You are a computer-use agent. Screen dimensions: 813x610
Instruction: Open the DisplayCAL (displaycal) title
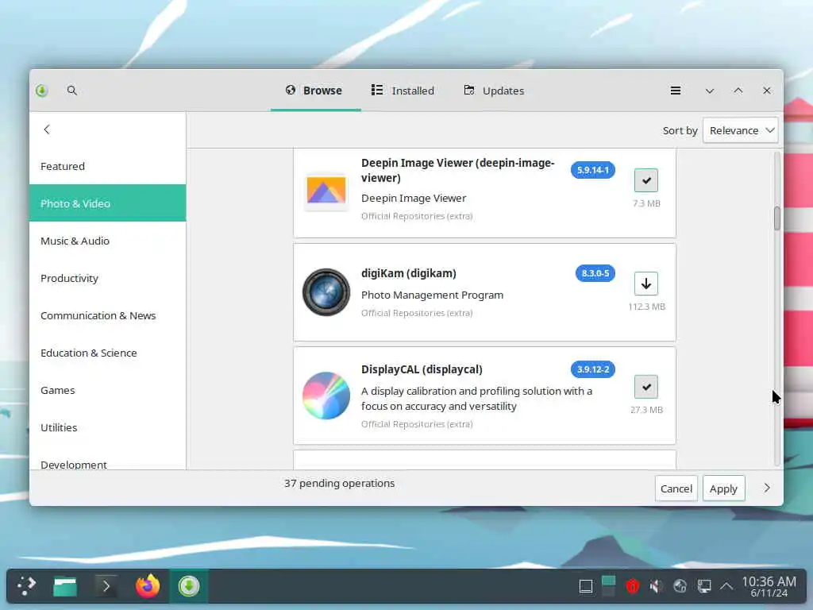(x=422, y=369)
